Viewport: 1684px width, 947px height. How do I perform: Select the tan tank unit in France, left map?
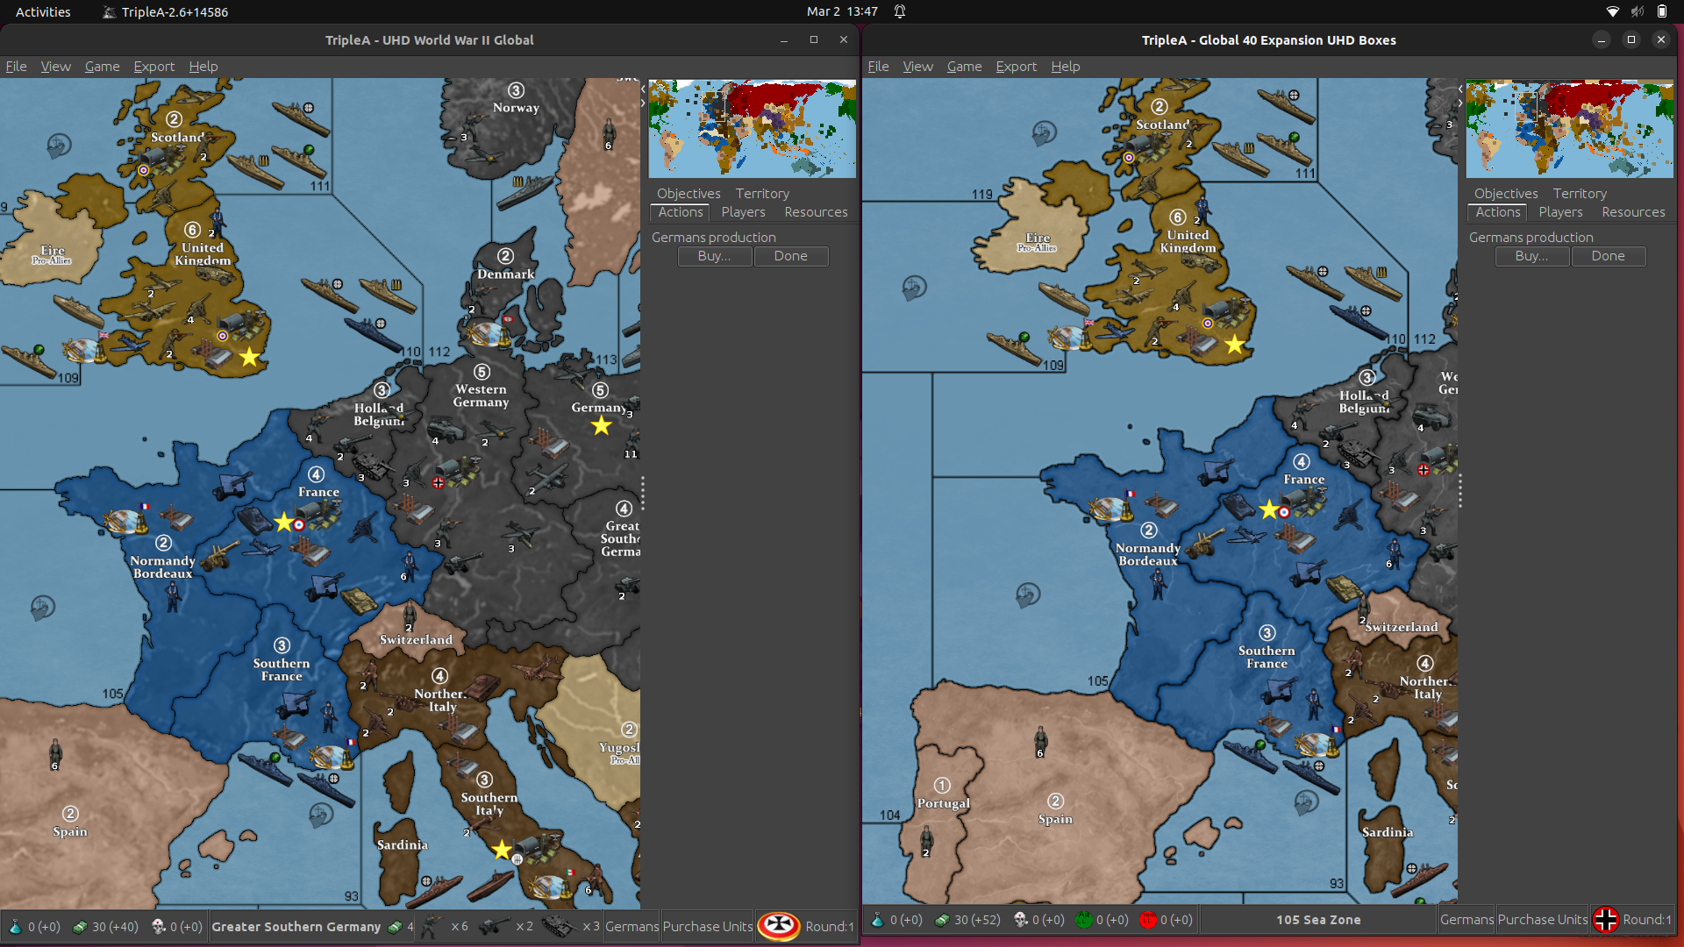click(359, 599)
